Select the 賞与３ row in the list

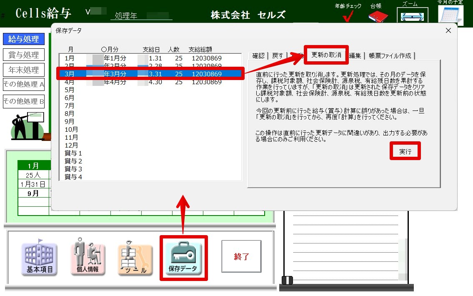[150, 169]
